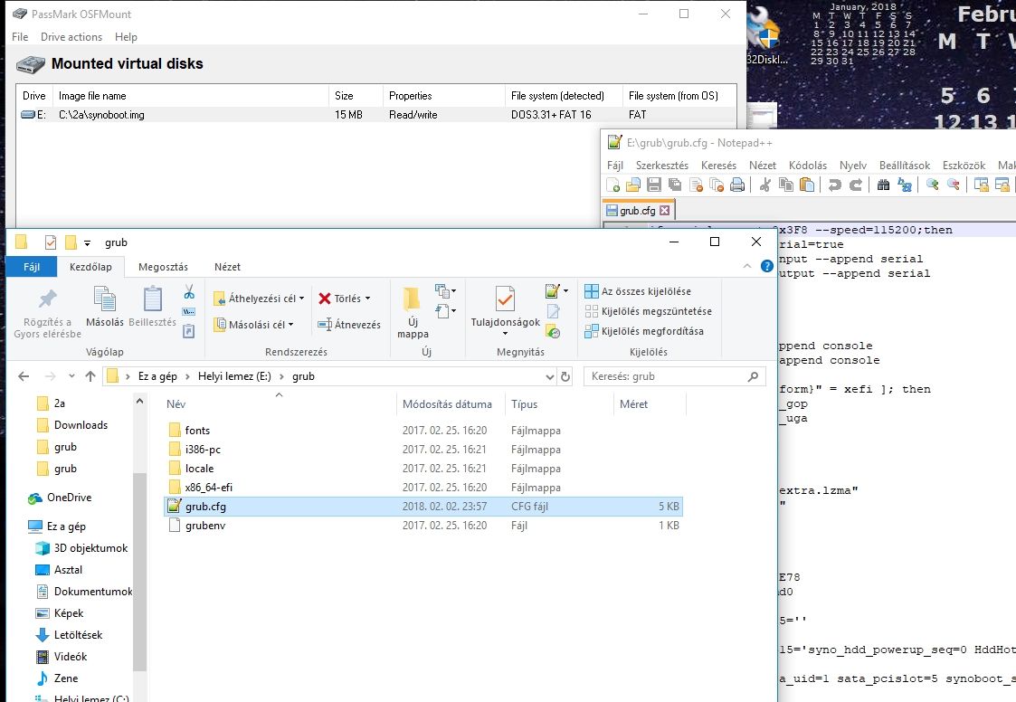Click Cut scissors icon in Notepad++ toolbar
Viewport: 1016px width, 702px height.
pyautogui.click(x=765, y=185)
